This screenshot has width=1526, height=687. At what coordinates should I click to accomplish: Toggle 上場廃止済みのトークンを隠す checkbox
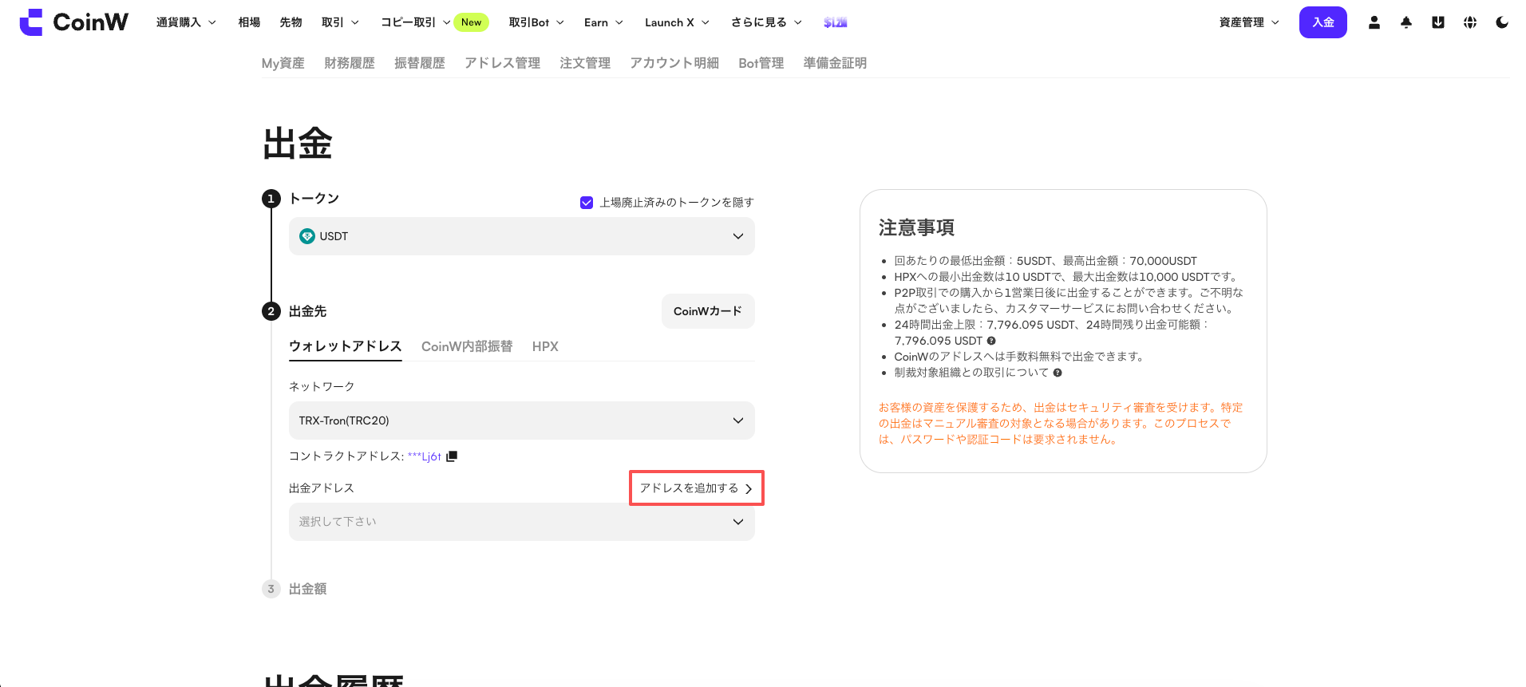pos(587,203)
